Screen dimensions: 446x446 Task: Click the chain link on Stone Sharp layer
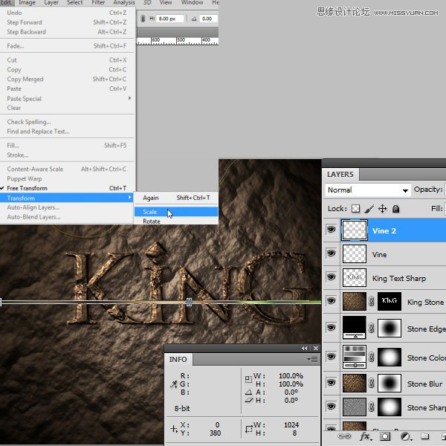[x=371, y=407]
